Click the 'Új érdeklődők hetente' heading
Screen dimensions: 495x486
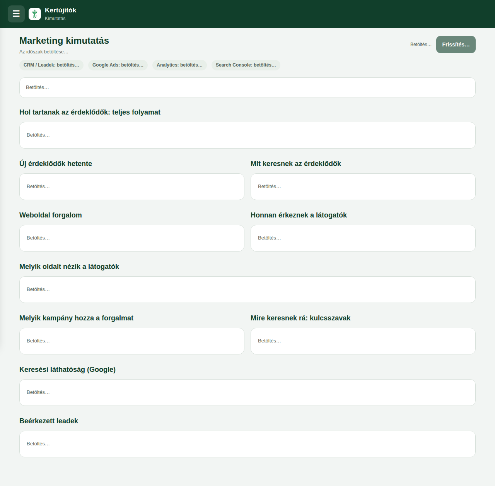[56, 164]
